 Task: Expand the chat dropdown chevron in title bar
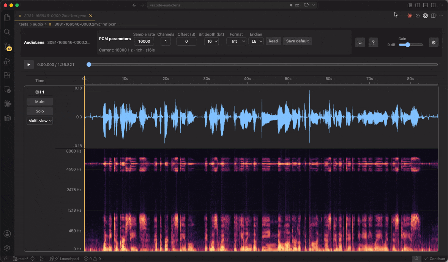(x=314, y=5)
